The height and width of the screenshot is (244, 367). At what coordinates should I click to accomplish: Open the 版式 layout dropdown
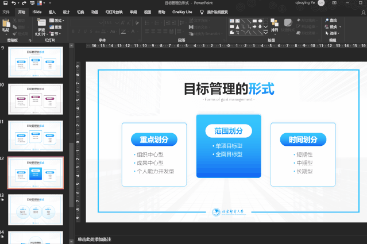57,21
